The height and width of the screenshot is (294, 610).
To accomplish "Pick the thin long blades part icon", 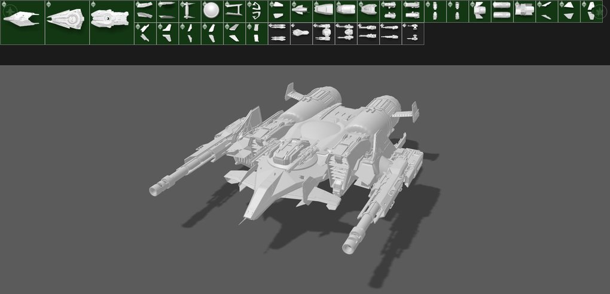I will tap(167, 11).
